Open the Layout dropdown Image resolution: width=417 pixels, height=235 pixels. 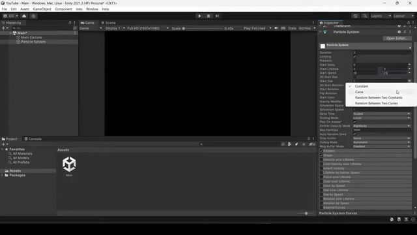click(x=404, y=16)
